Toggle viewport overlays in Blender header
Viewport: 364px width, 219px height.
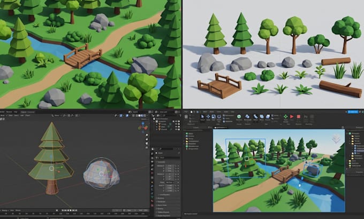tap(127, 116)
